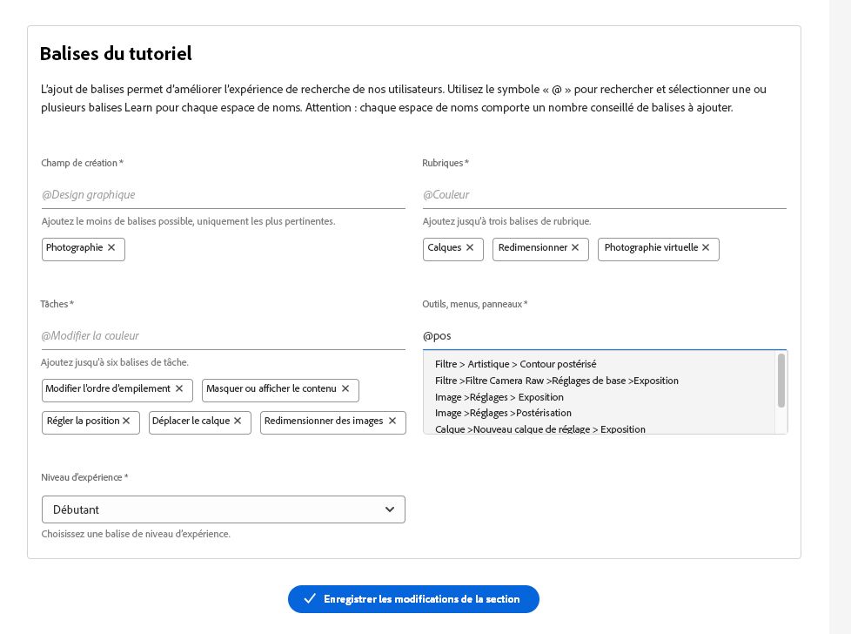The width and height of the screenshot is (851, 634).
Task: Click the suggestions list scrollbar
Action: 781,381
